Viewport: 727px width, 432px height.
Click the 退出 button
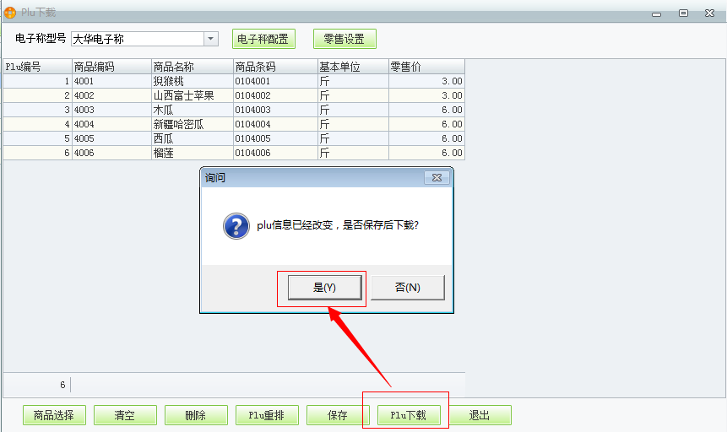480,415
